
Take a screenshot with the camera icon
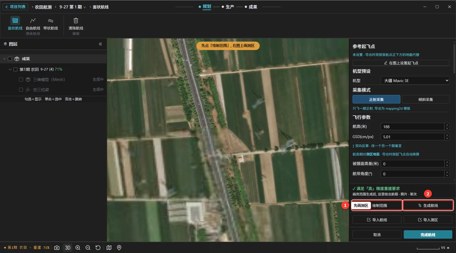pos(57,248)
